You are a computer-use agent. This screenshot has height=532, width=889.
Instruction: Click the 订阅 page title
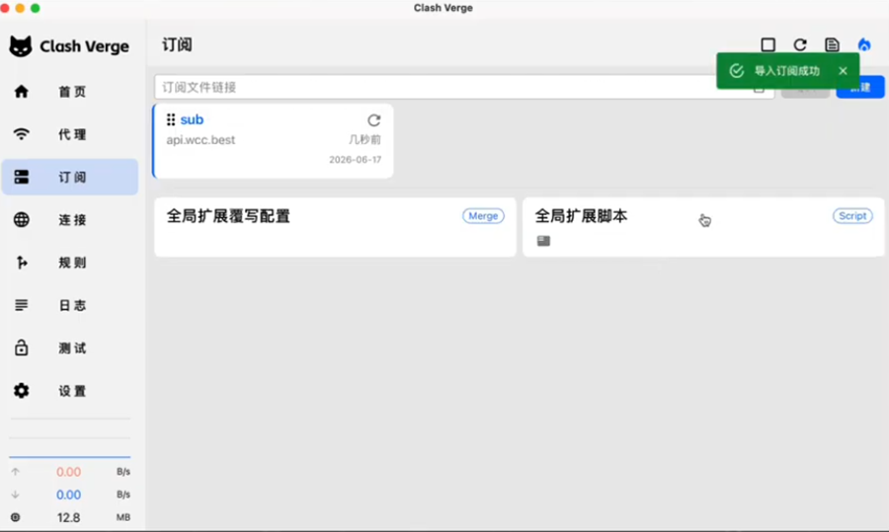tap(177, 44)
